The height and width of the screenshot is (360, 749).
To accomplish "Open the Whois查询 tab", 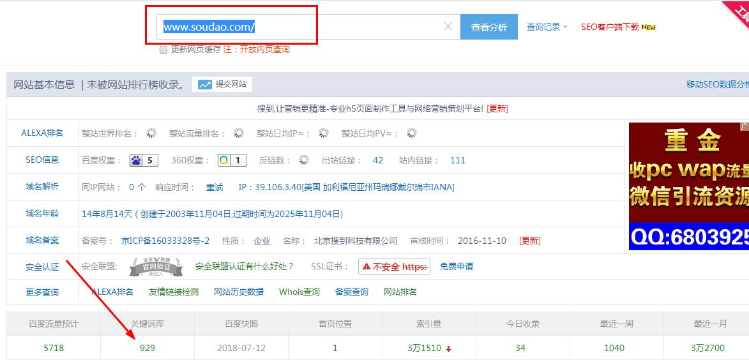I will (x=299, y=292).
